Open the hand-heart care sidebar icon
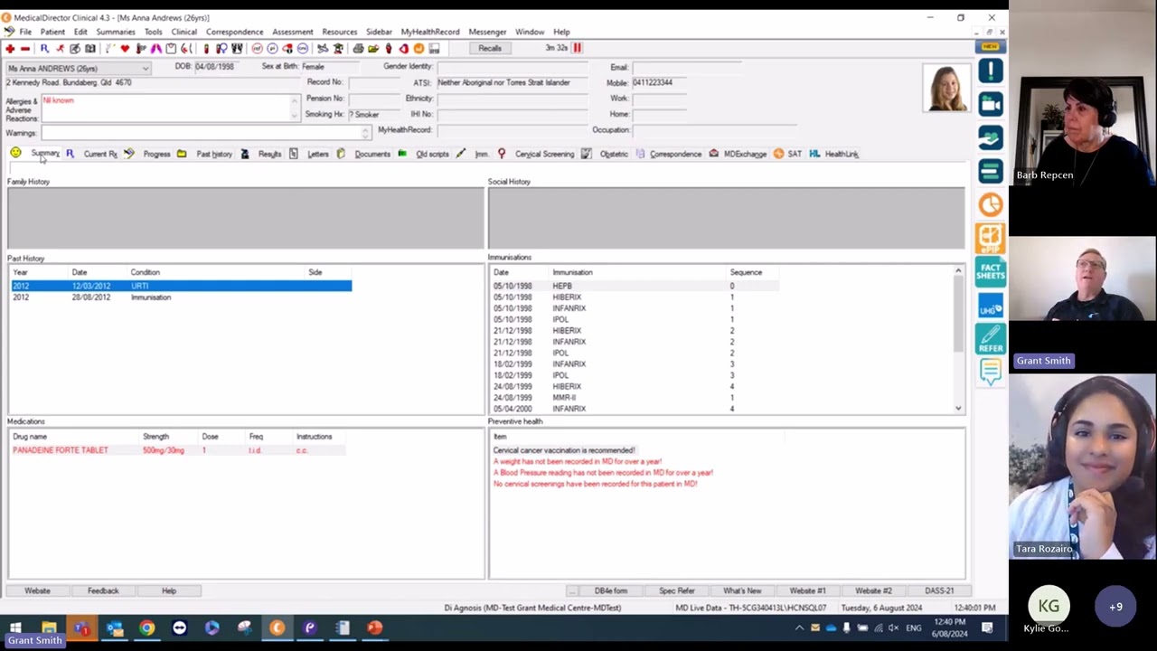 tap(991, 137)
